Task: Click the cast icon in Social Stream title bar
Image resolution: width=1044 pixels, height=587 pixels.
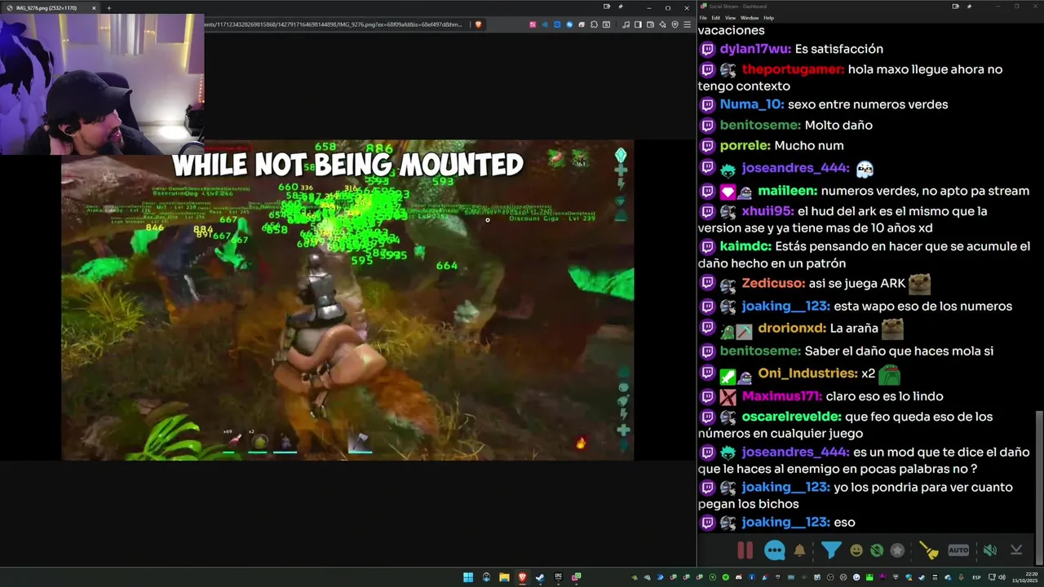Action: (955, 7)
